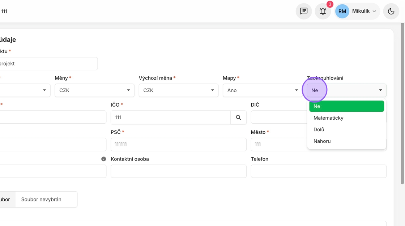Click the IČO input field with 111
The height and width of the screenshot is (226, 405).
click(x=171, y=117)
